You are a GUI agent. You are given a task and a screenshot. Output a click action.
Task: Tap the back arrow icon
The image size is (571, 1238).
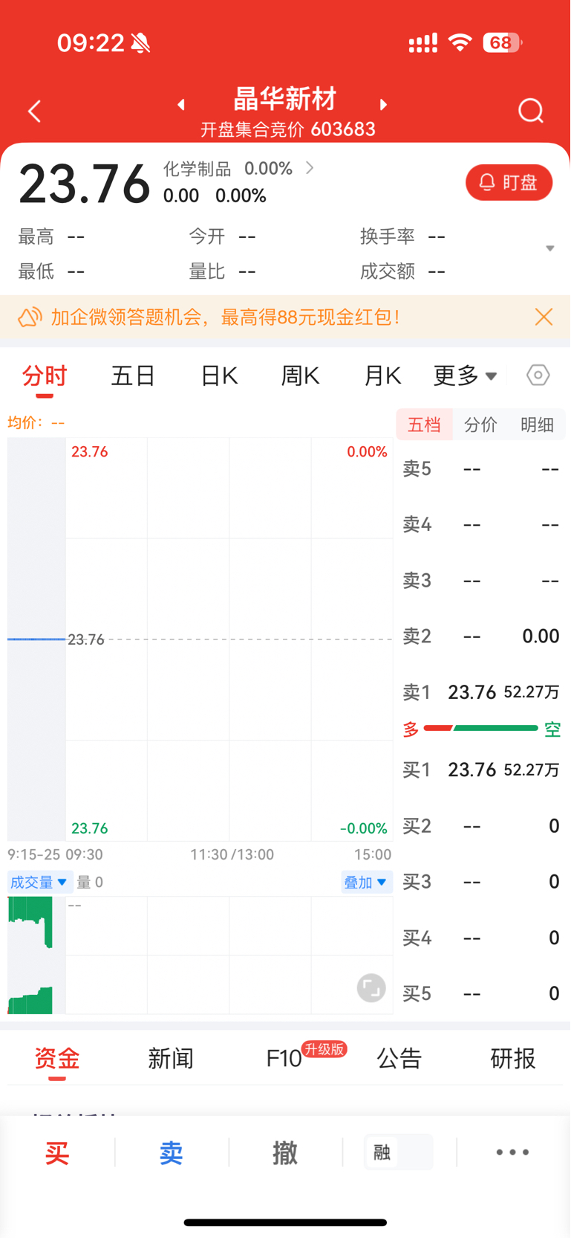pyautogui.click(x=34, y=112)
